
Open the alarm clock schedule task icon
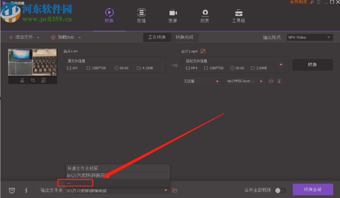[12, 190]
